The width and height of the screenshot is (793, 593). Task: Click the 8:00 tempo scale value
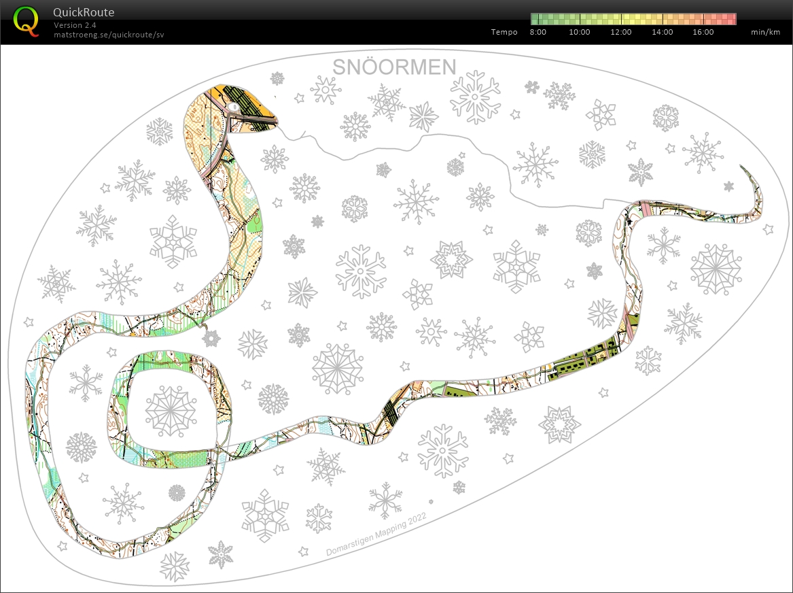(538, 32)
